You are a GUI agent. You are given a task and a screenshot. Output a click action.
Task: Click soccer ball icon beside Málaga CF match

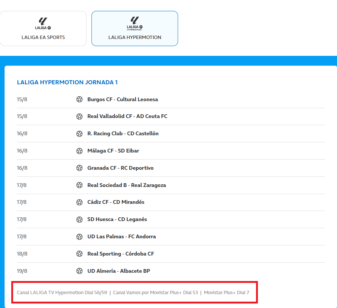[x=79, y=151]
